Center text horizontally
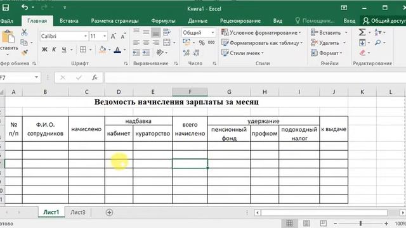 tap(146, 42)
